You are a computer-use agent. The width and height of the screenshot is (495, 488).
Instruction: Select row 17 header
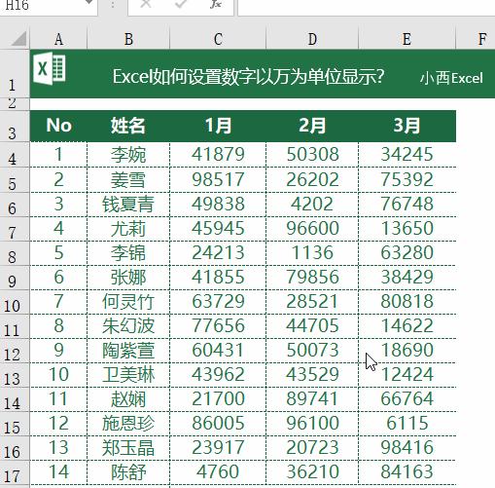coord(15,472)
